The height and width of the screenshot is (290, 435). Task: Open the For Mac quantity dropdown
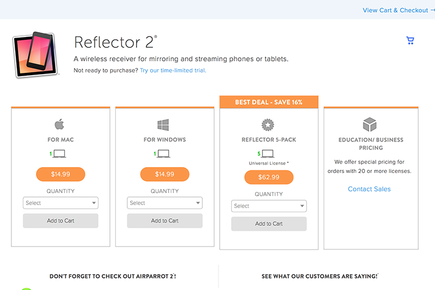(60, 203)
